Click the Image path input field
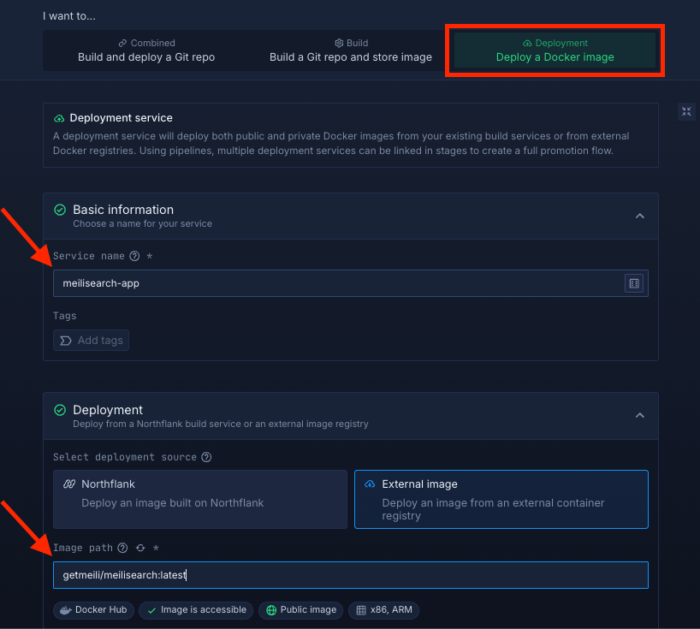The image size is (700, 629). (x=350, y=575)
